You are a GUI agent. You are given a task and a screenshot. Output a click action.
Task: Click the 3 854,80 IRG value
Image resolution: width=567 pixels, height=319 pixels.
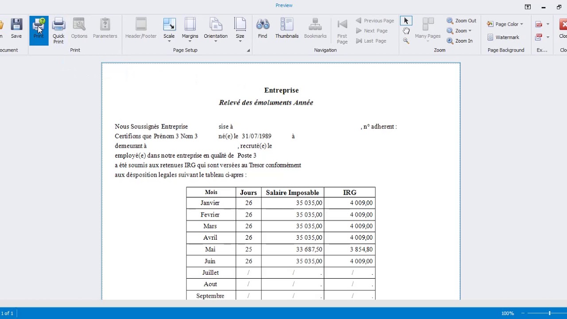coord(361,249)
